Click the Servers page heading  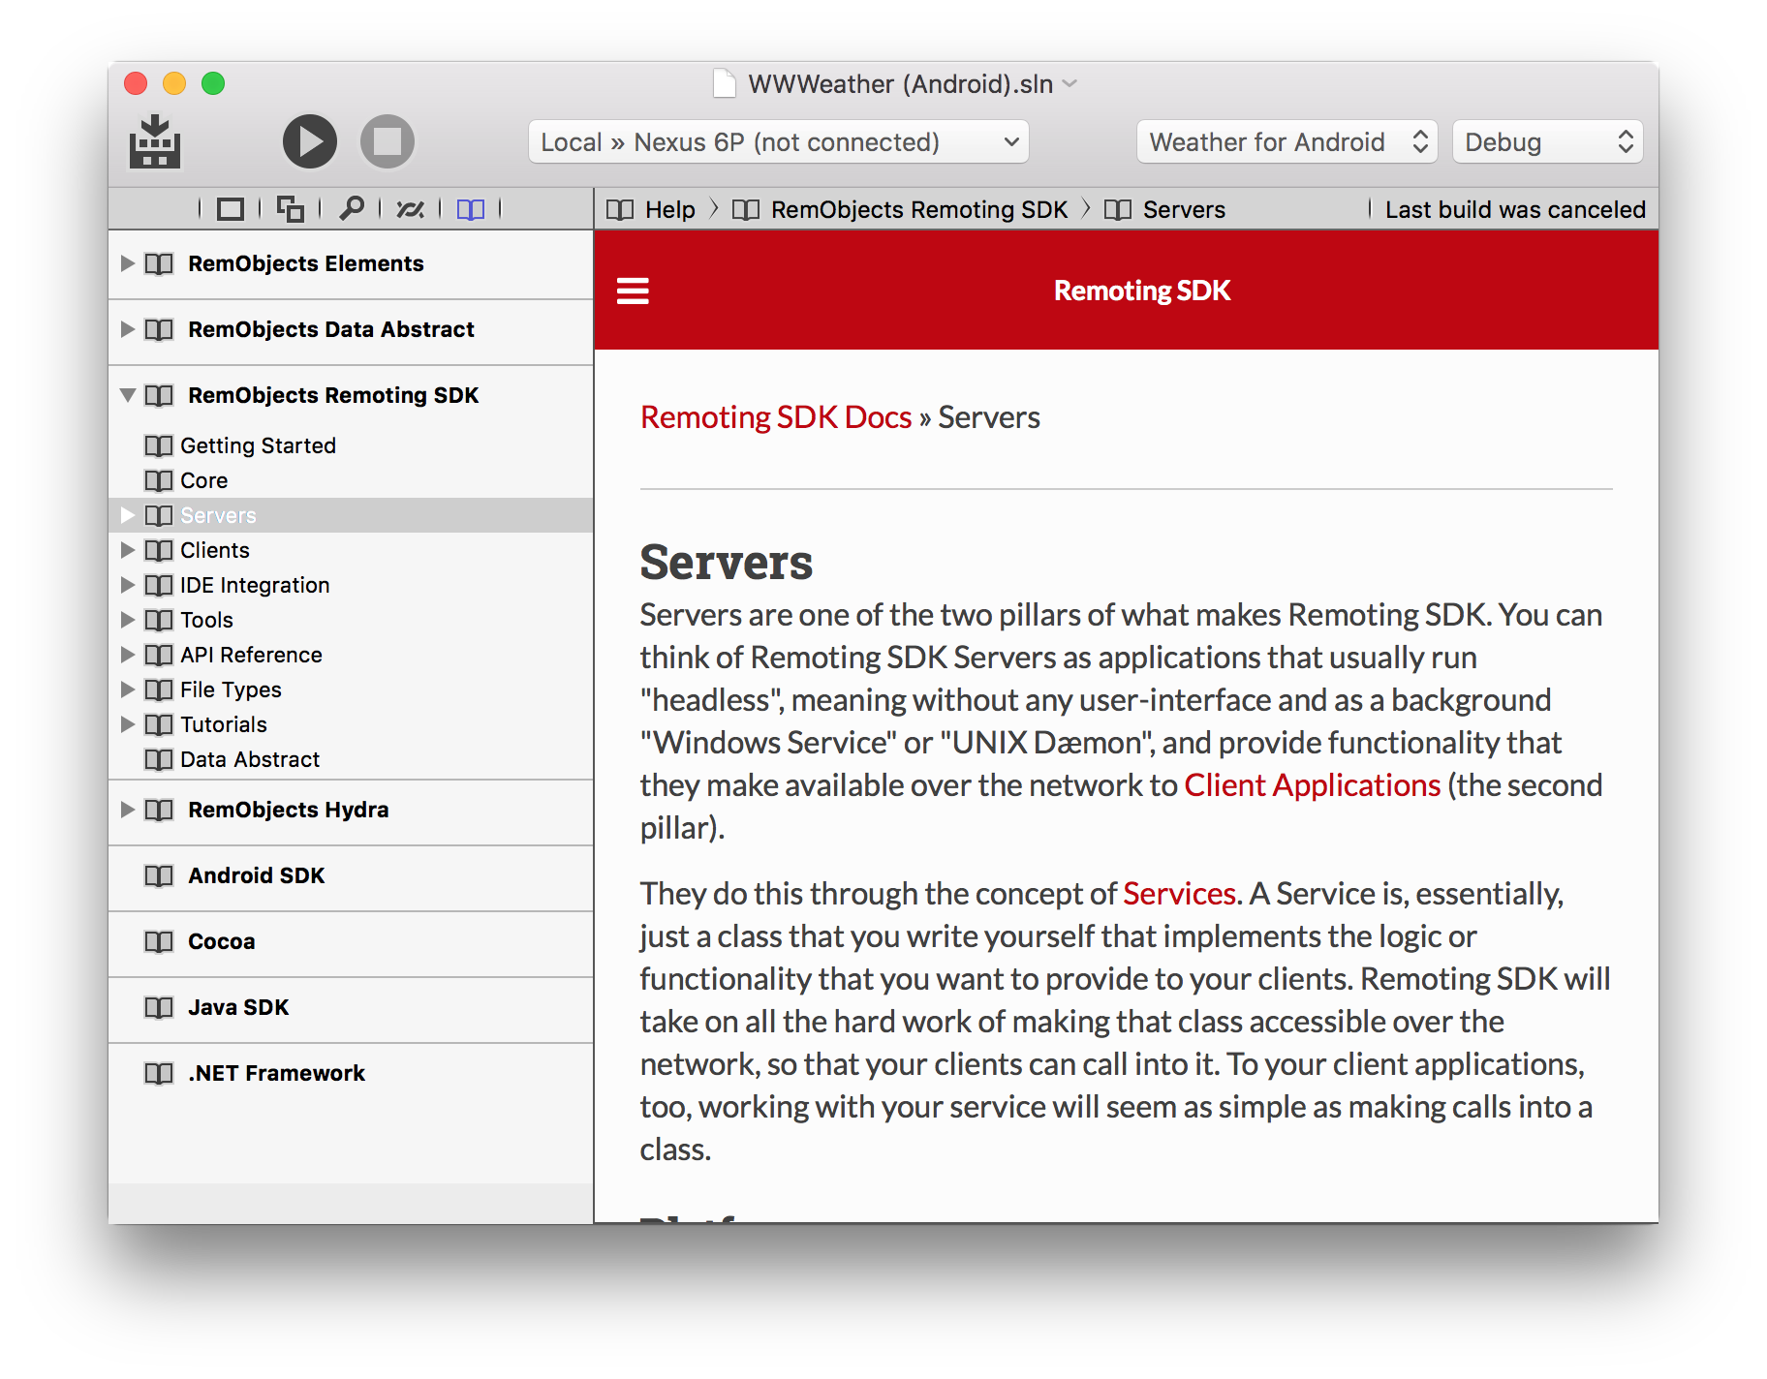[x=726, y=563]
